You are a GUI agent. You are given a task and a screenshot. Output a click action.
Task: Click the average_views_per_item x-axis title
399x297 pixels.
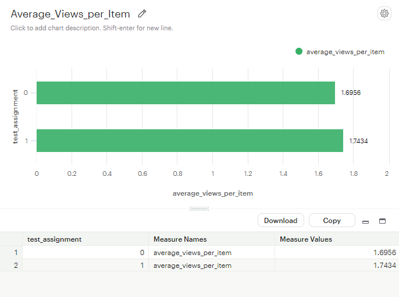[212, 193]
